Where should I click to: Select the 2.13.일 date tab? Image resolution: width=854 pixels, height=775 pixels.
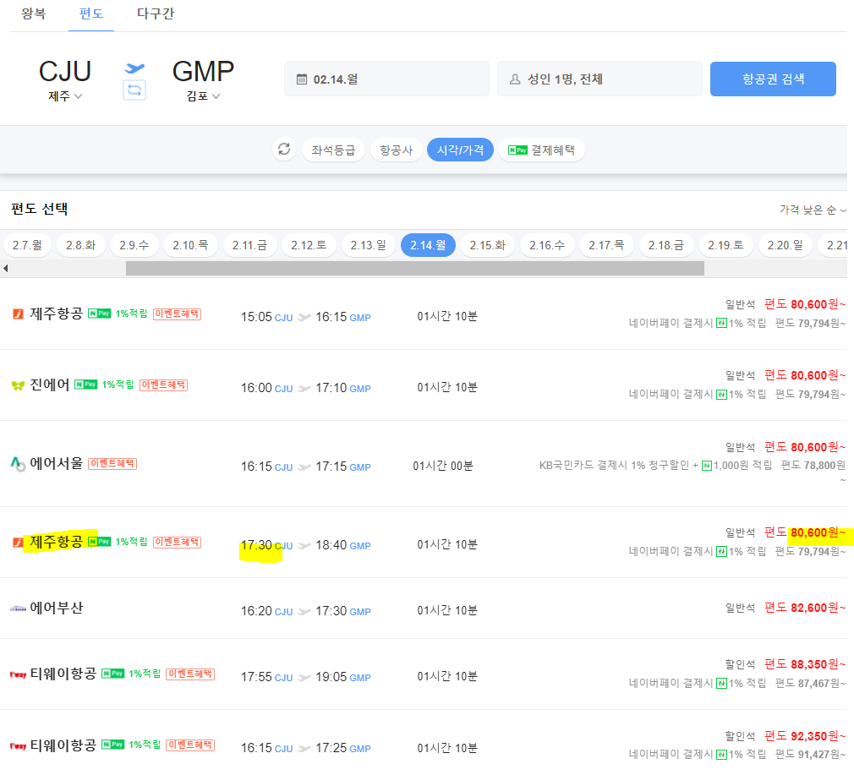pos(368,245)
